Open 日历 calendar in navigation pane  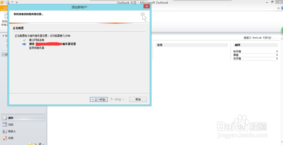click(x=23, y=125)
